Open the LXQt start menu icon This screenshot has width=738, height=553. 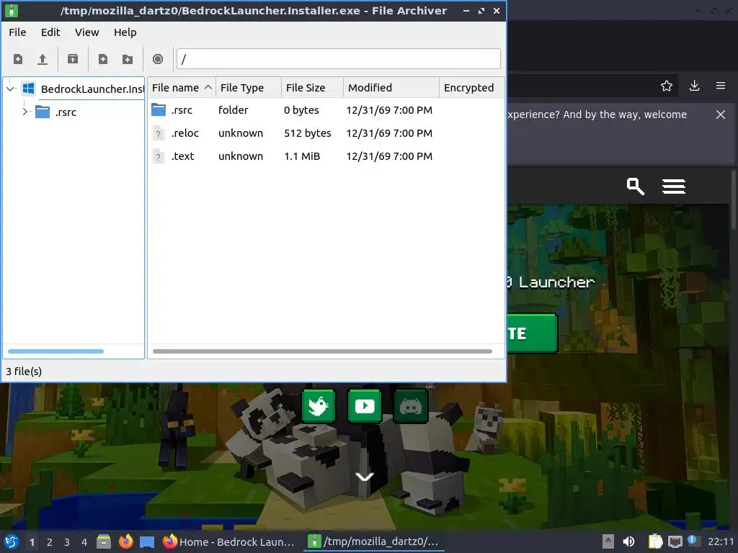click(12, 541)
